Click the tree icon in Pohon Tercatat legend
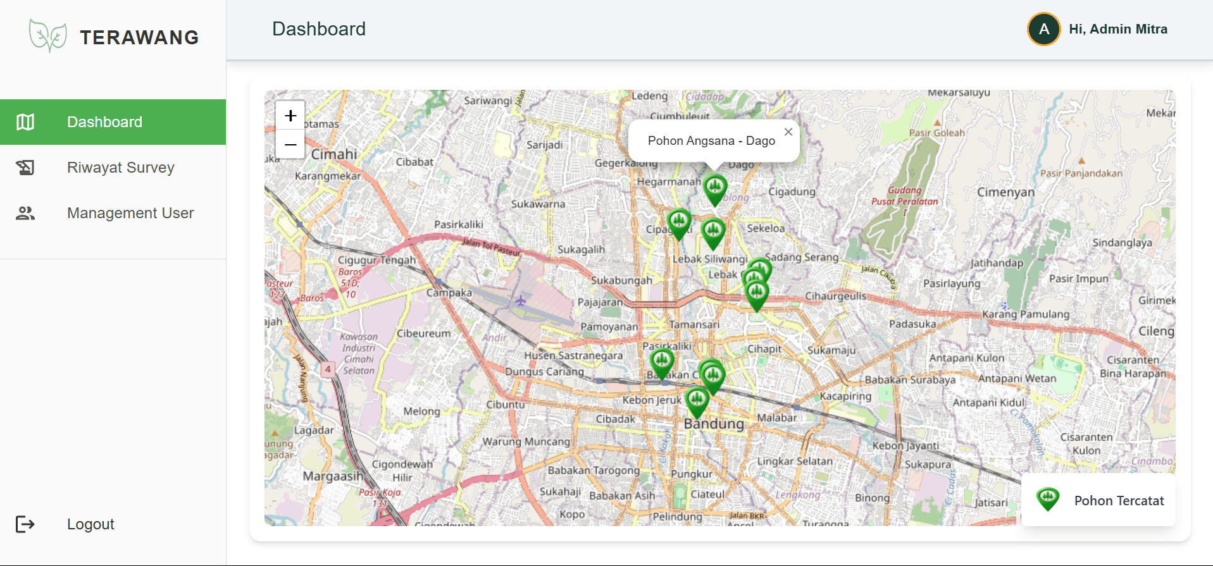The width and height of the screenshot is (1213, 566). click(x=1048, y=499)
